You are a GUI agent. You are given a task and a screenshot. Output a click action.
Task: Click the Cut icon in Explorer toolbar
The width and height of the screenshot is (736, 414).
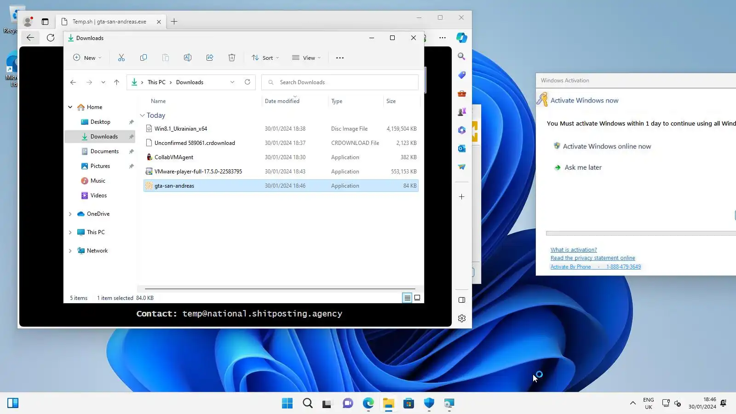(x=121, y=57)
